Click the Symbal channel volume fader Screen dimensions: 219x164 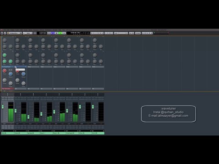pos(28,117)
